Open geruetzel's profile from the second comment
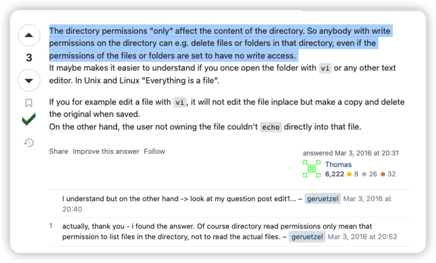Screen dimensions: 436x263 (307, 237)
